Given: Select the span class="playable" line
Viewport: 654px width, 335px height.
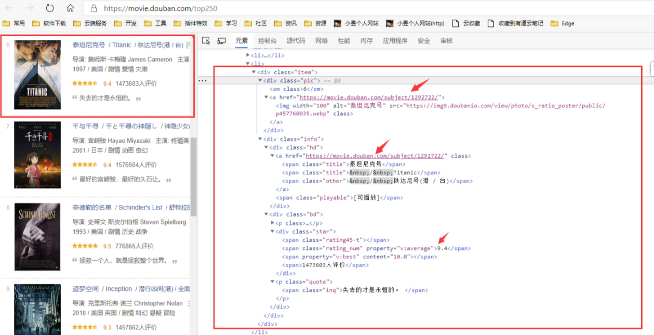Looking at the screenshot, I should click(339, 198).
